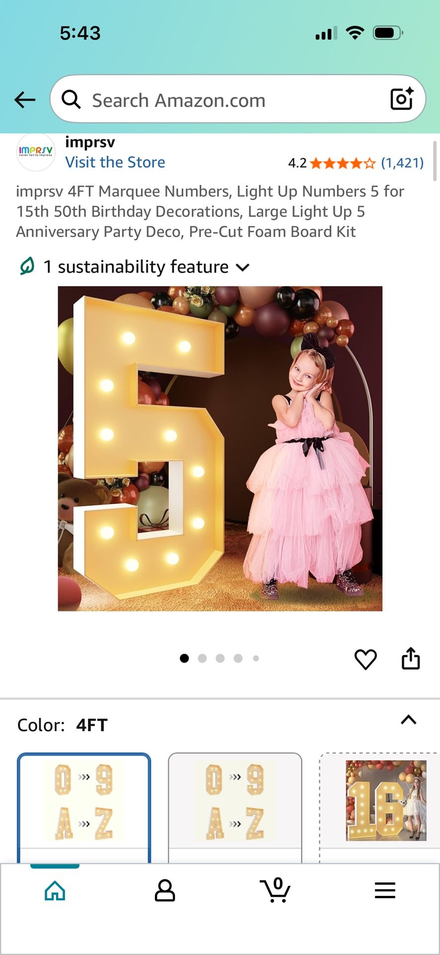This screenshot has height=955, width=440.
Task: Jump to the second image dot
Action: tap(202, 659)
